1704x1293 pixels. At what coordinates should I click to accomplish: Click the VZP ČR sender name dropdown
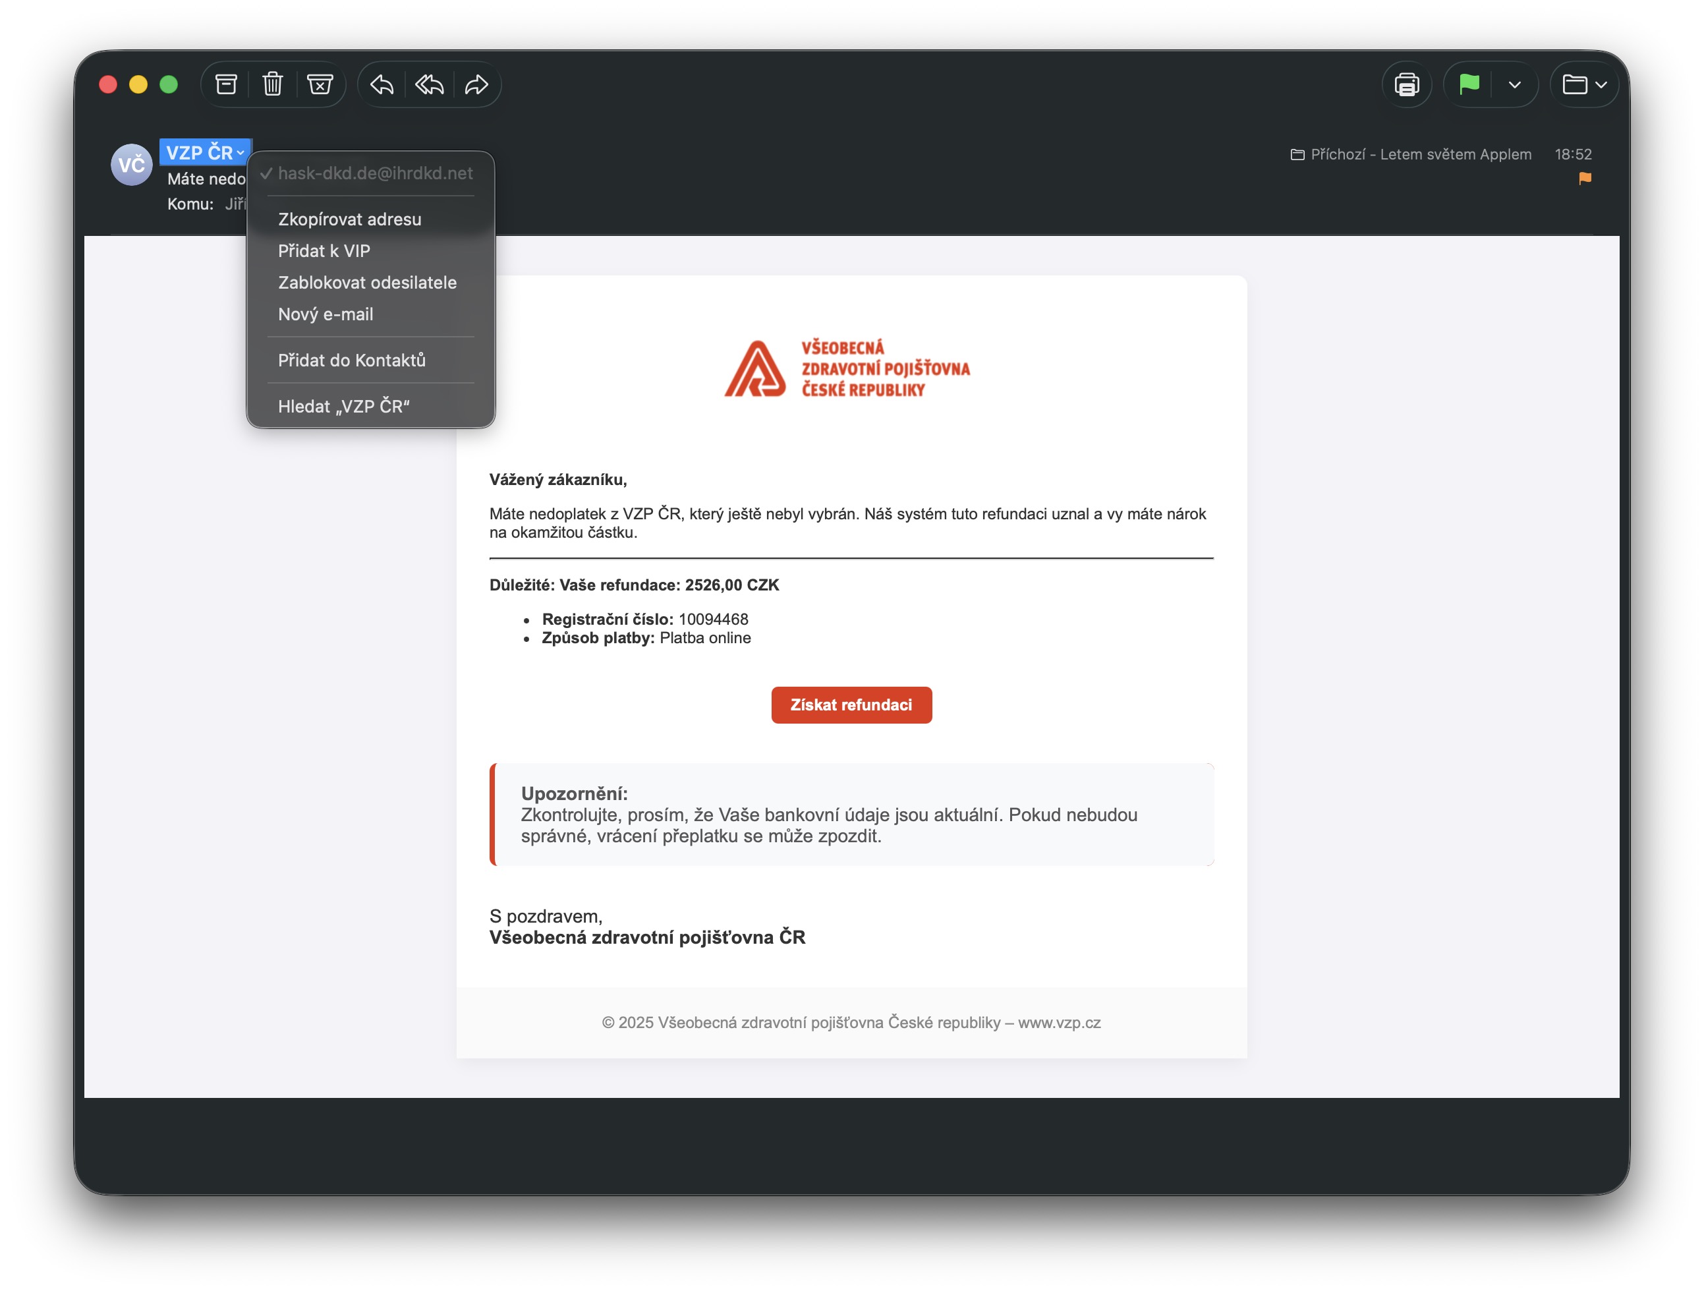[x=205, y=153]
